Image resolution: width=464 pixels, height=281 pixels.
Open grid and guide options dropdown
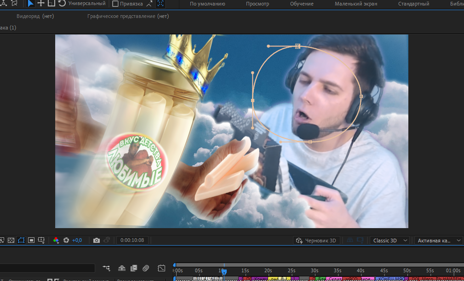pyautogui.click(x=41, y=240)
